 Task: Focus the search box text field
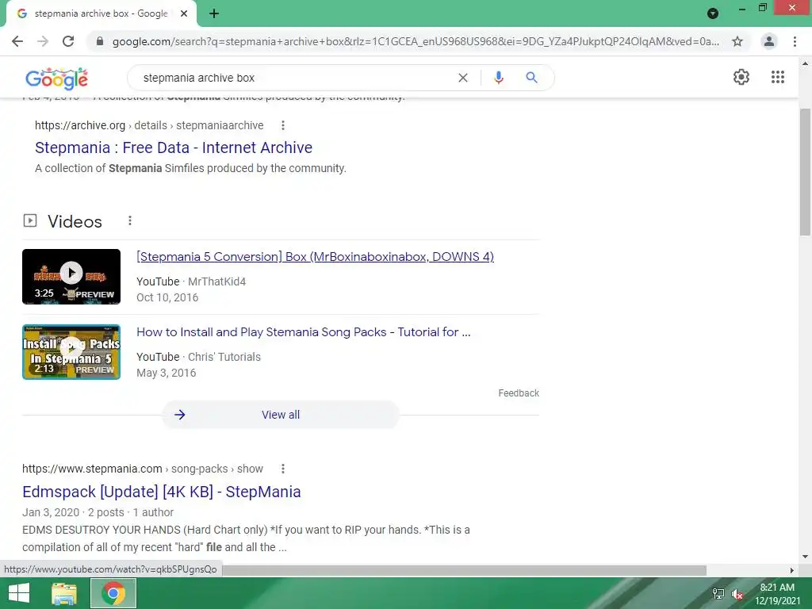(x=295, y=78)
